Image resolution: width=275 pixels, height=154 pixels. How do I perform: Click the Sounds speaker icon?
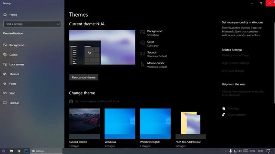pyautogui.click(x=142, y=53)
